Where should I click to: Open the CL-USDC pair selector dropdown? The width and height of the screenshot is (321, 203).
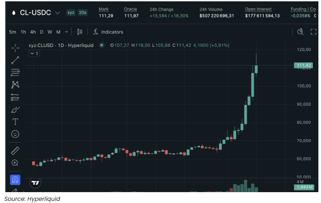[x=58, y=13]
